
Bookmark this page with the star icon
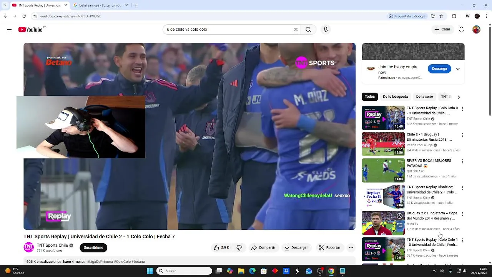[x=441, y=16]
